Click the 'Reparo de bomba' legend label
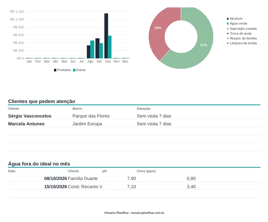The image size is (268, 222). (243, 38)
